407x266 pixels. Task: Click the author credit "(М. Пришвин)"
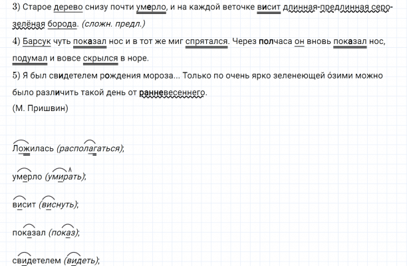point(40,108)
